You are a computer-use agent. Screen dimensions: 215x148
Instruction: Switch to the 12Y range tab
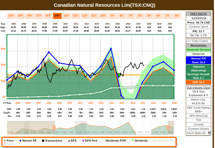tap(85, 16)
